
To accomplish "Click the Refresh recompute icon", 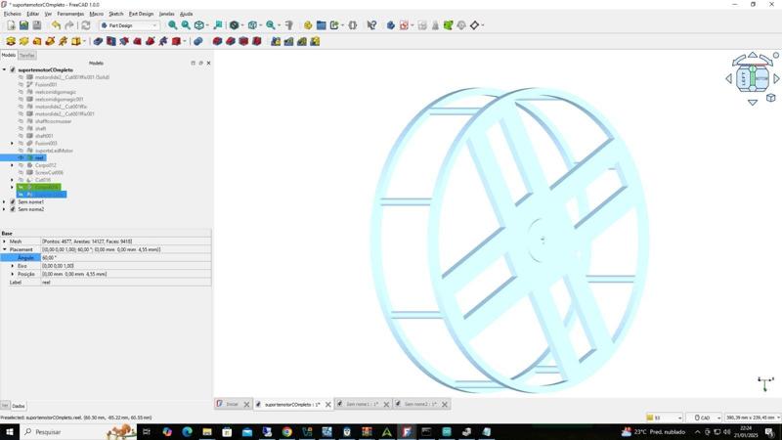I will click(86, 25).
